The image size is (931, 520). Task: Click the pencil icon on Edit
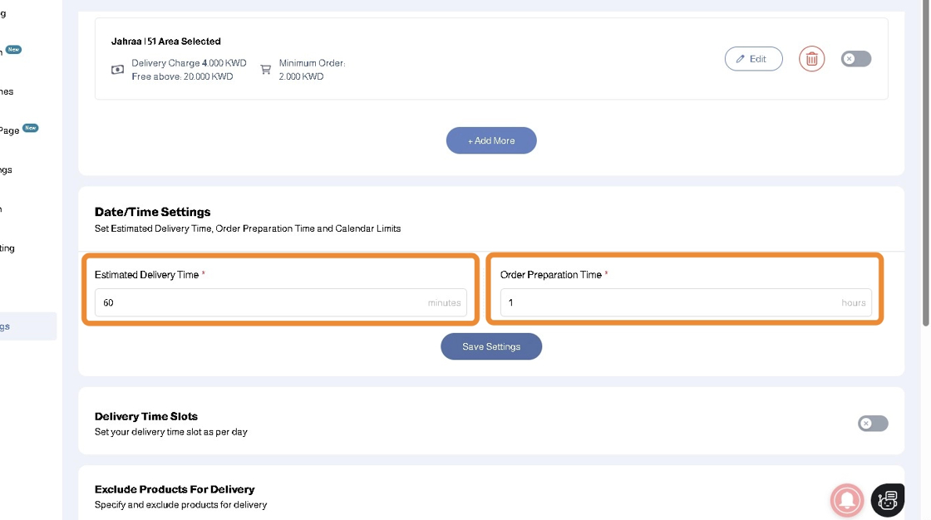pyautogui.click(x=740, y=59)
